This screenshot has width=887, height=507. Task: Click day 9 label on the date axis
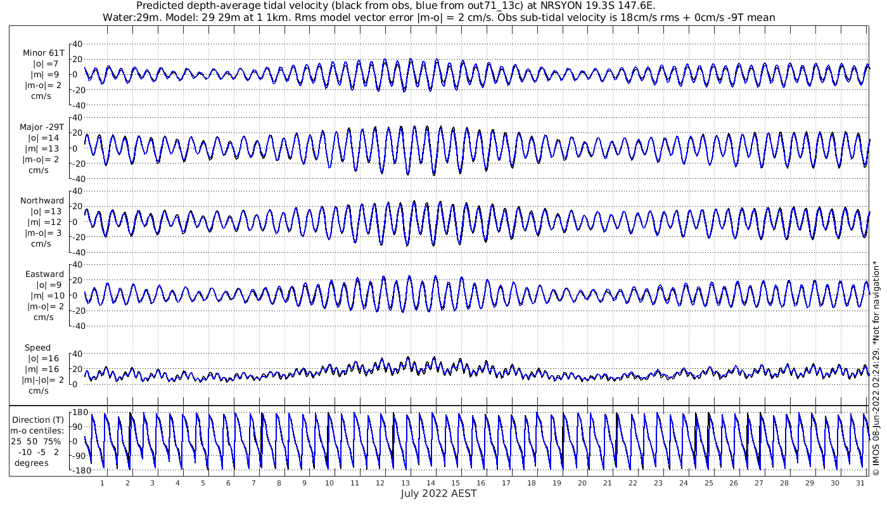[x=304, y=483]
